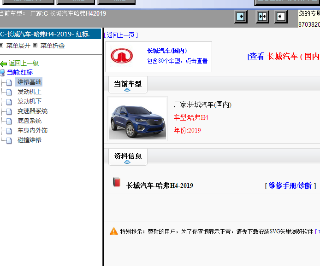The width and height of the screenshot is (320, 266).
Task: Click 包含80个车型，点击查看 link
Action: [x=177, y=61]
